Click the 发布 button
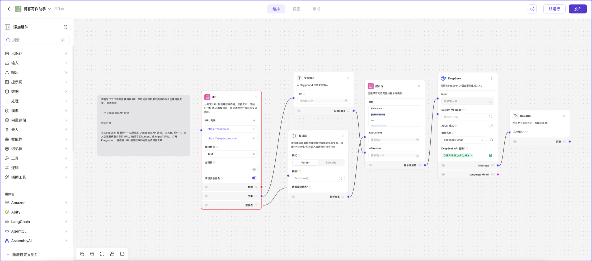The width and height of the screenshot is (592, 261). [x=577, y=9]
